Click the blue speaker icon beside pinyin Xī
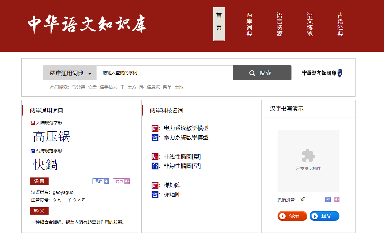 (x=328, y=199)
